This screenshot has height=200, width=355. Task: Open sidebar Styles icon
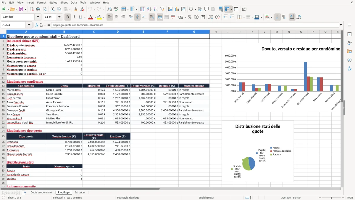[349, 43]
